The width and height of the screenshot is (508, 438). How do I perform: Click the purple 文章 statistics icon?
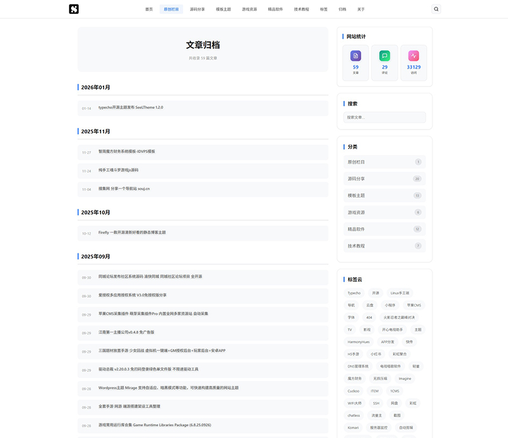tap(356, 56)
